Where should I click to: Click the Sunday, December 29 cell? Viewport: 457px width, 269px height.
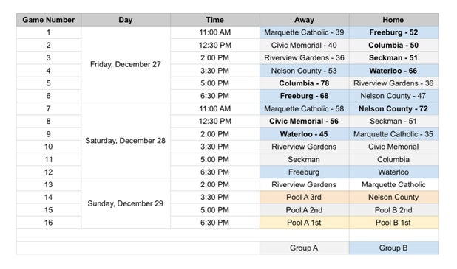126,203
